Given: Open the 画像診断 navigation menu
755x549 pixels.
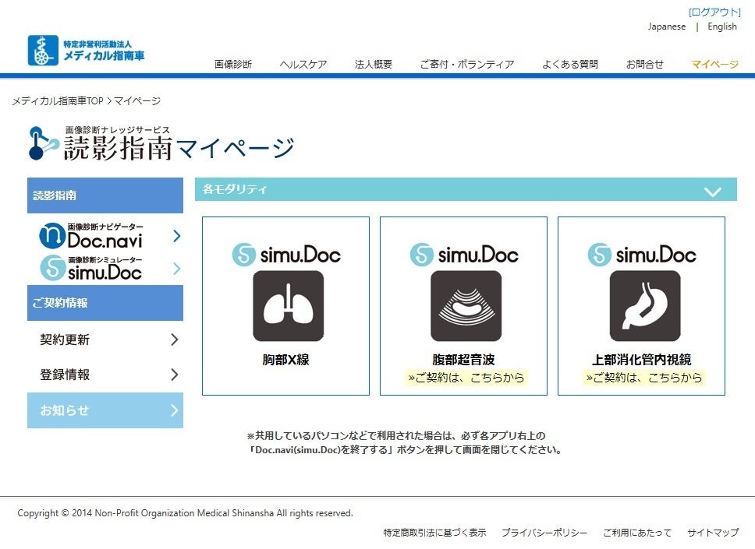Looking at the screenshot, I should (233, 65).
